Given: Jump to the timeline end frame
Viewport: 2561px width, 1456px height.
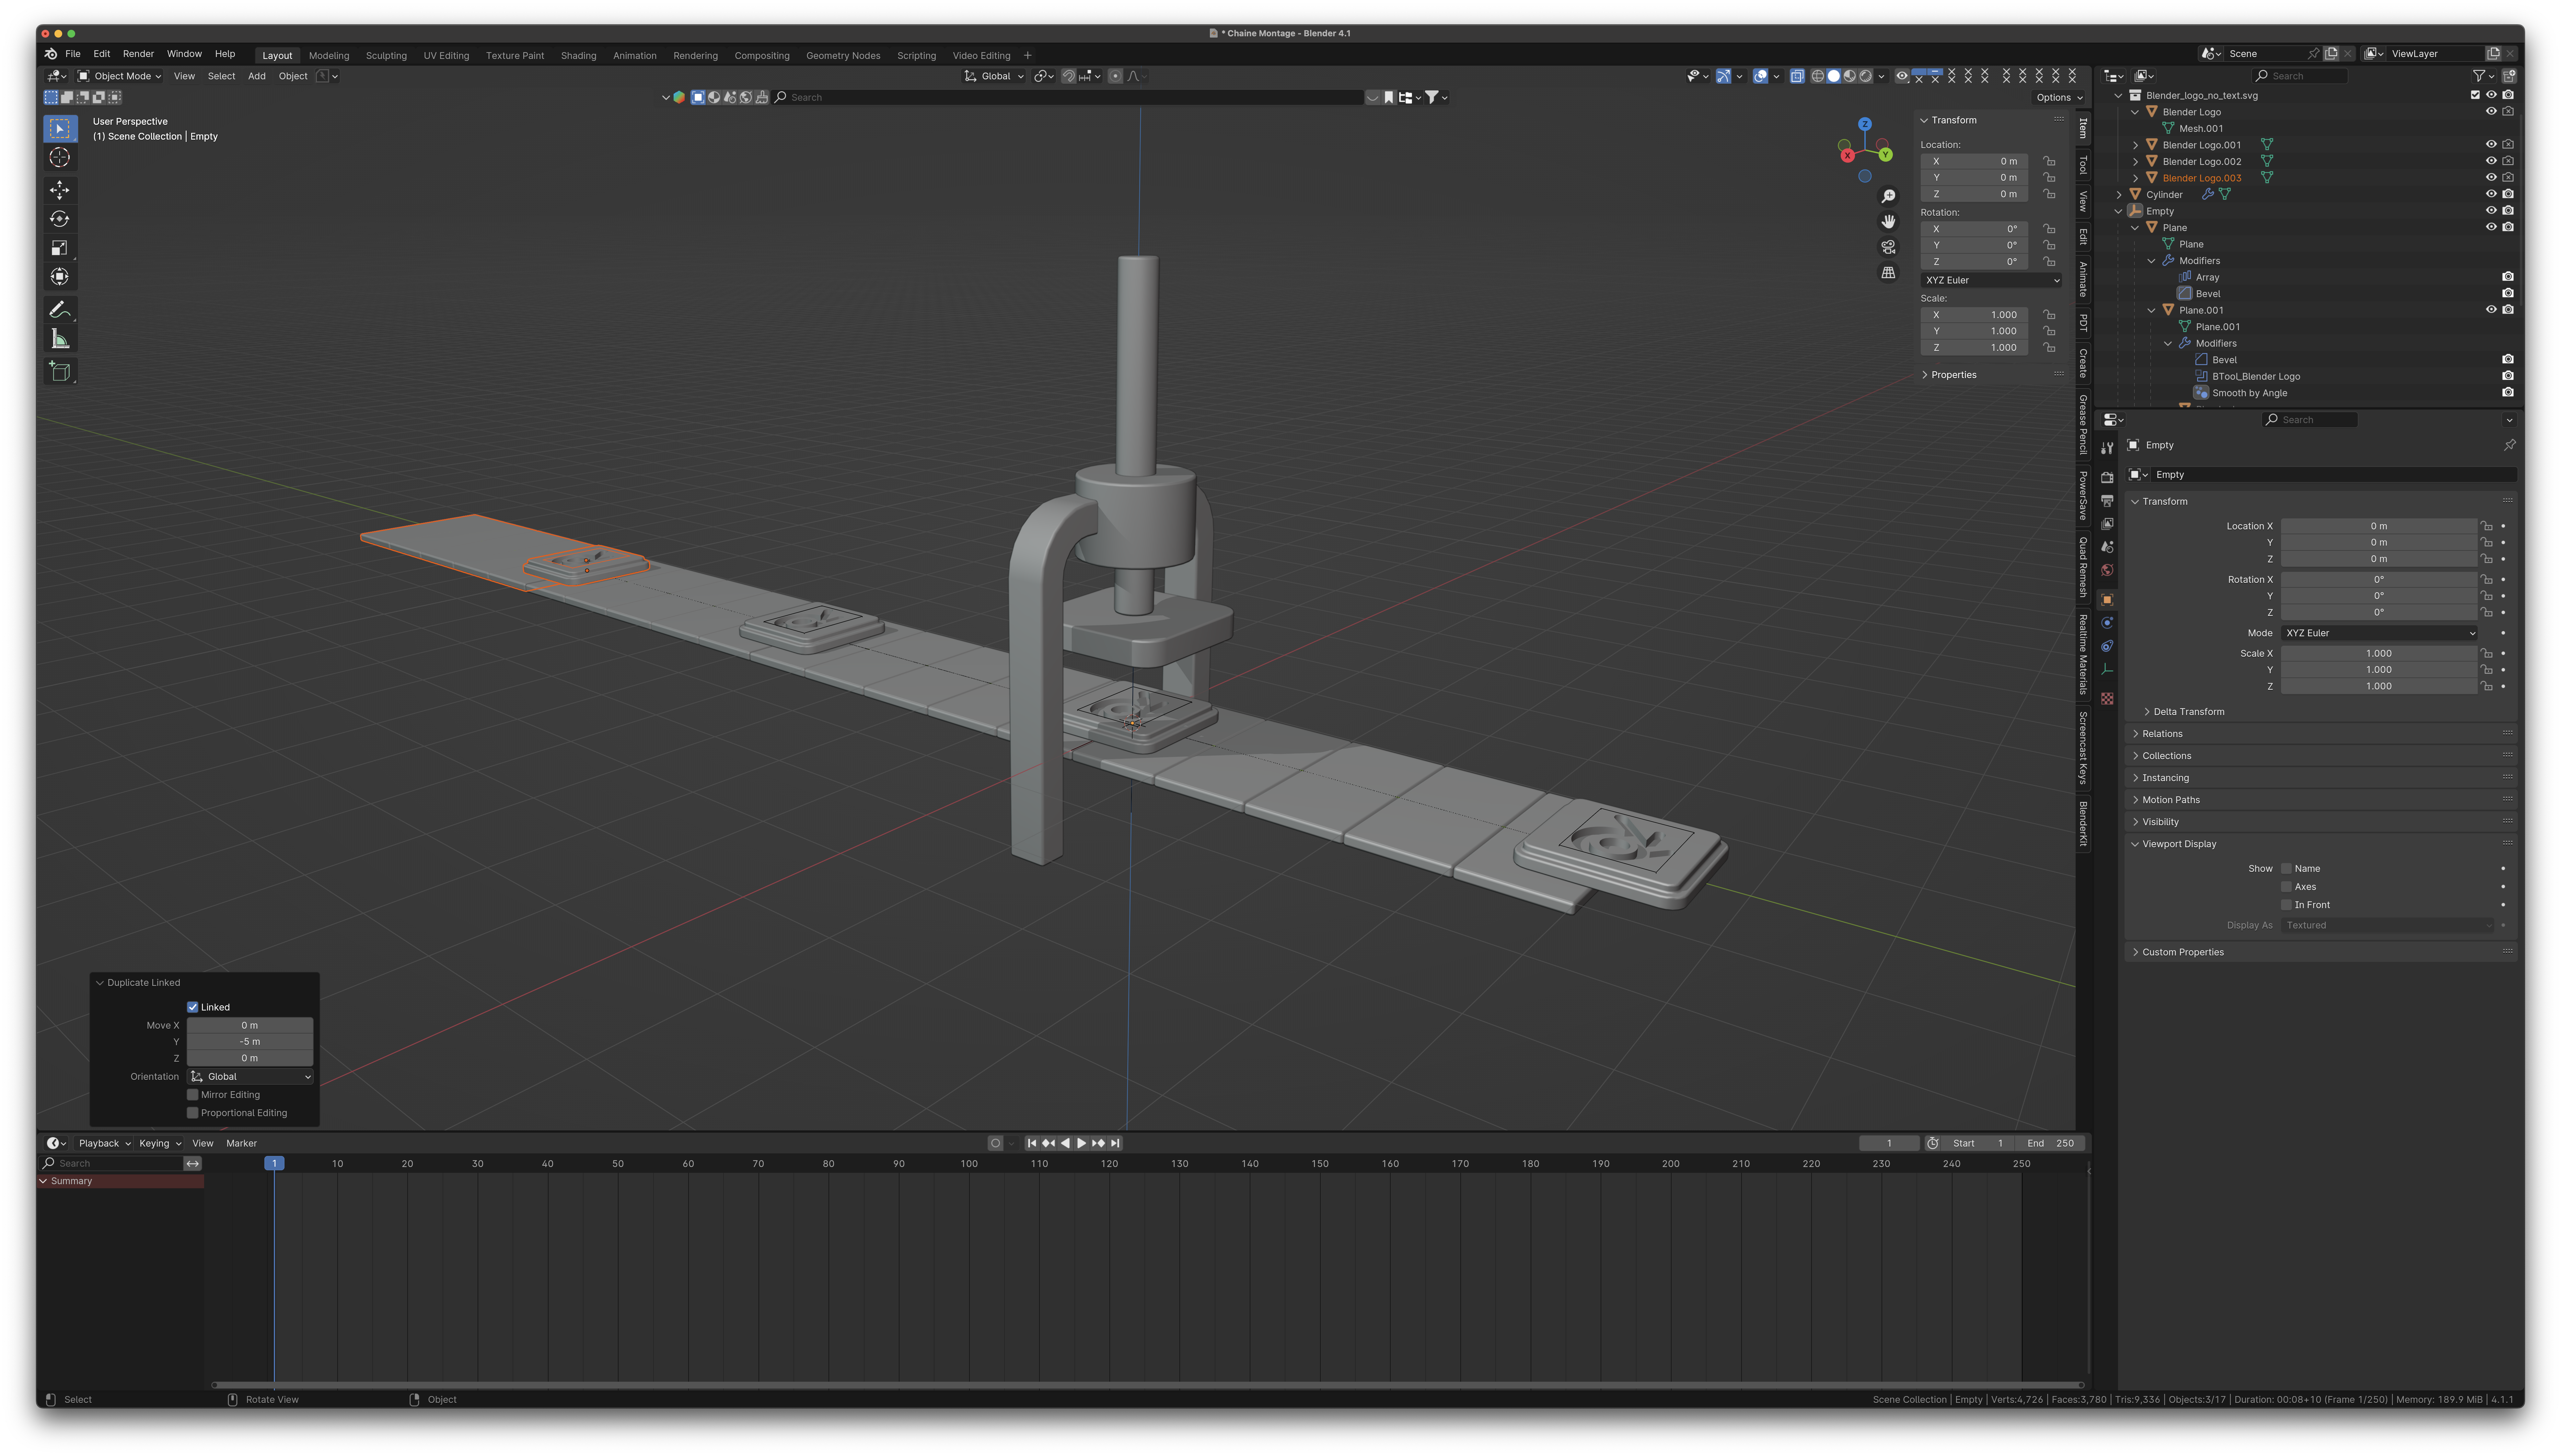Looking at the screenshot, I should click(1115, 1143).
